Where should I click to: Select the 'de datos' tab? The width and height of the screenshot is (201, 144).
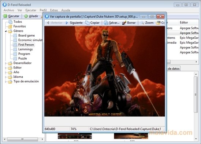(174, 69)
